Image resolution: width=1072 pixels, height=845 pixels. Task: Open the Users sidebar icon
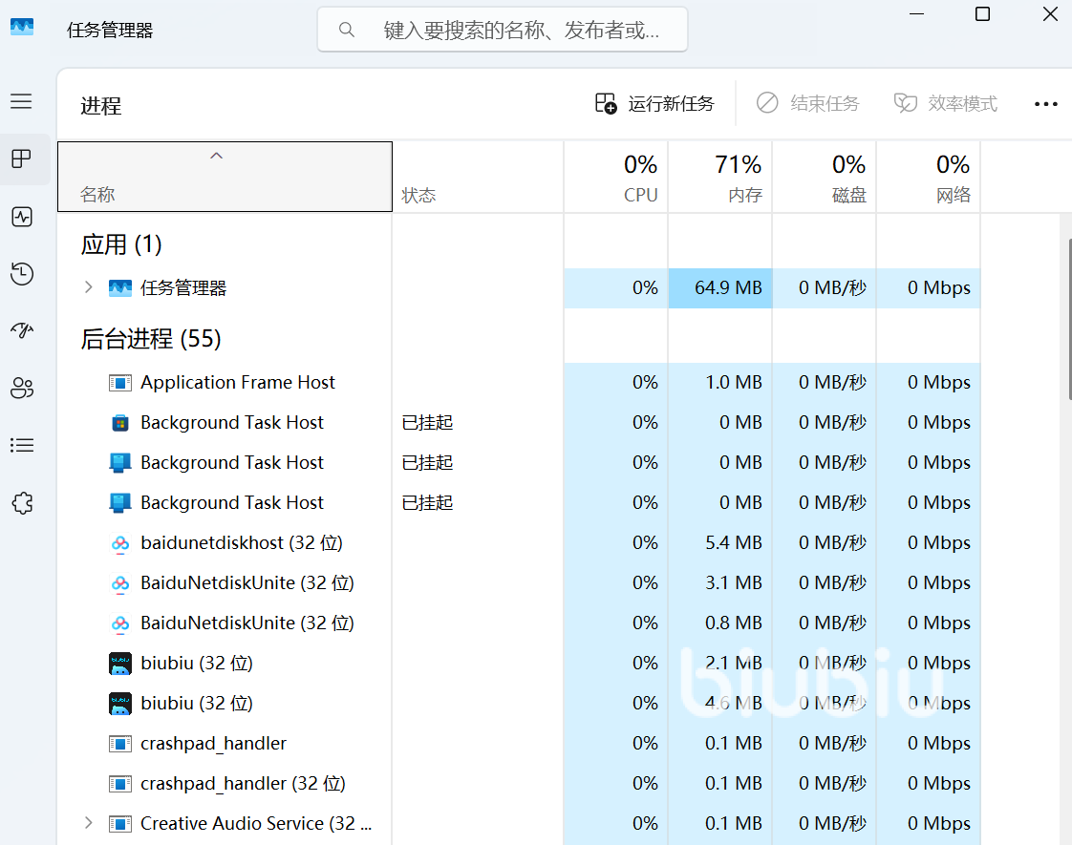tap(21, 388)
